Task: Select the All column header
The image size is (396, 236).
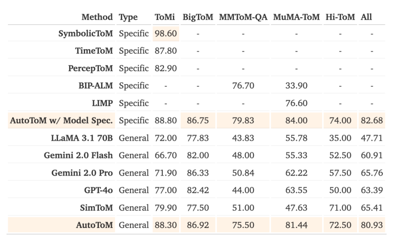Action: click(366, 17)
